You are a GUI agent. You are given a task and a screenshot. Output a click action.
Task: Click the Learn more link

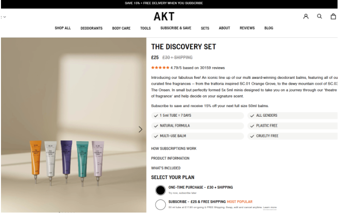tap(270, 207)
